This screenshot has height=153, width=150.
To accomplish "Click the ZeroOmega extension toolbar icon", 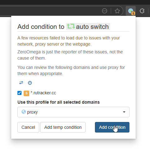I will click(131, 11).
